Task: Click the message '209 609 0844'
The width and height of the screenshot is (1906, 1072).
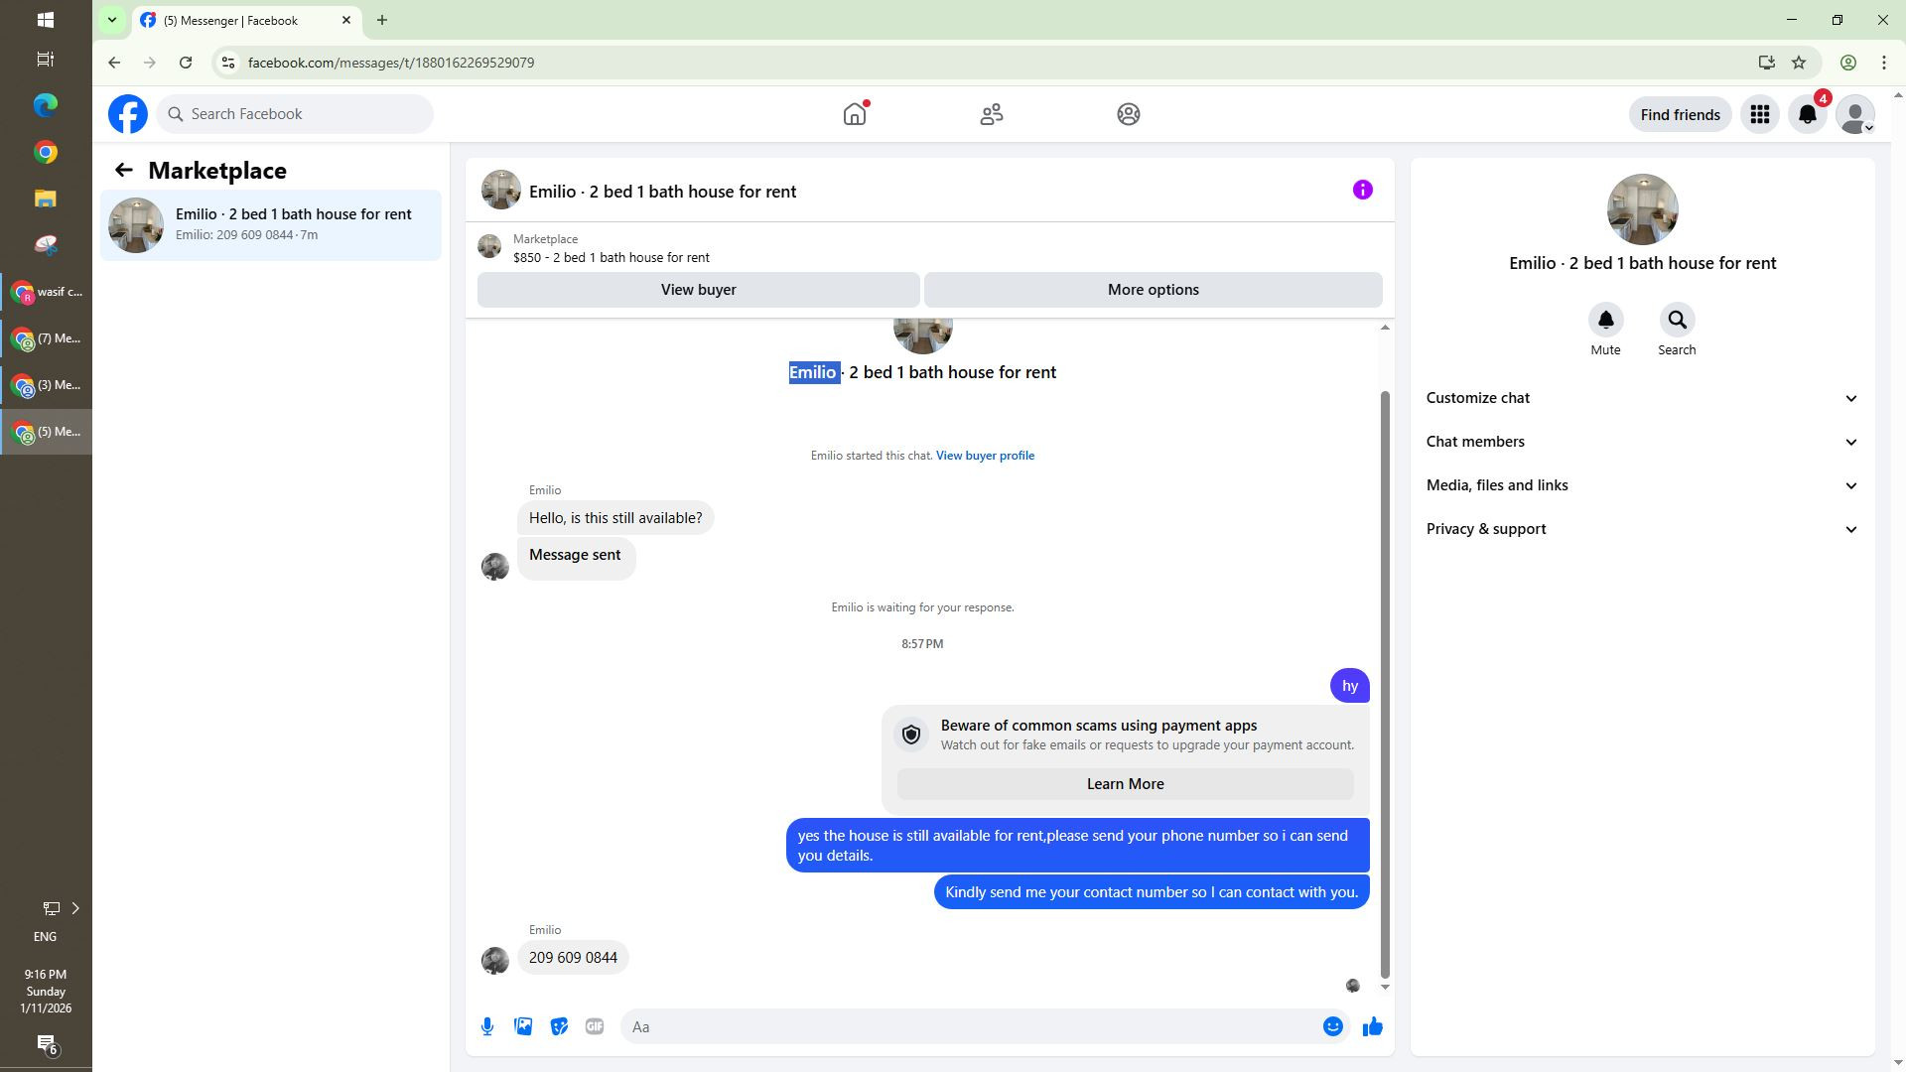Action: [573, 958]
